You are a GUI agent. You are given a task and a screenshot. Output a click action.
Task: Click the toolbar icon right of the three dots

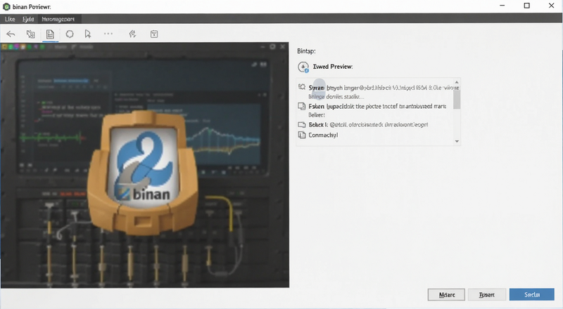click(x=132, y=34)
